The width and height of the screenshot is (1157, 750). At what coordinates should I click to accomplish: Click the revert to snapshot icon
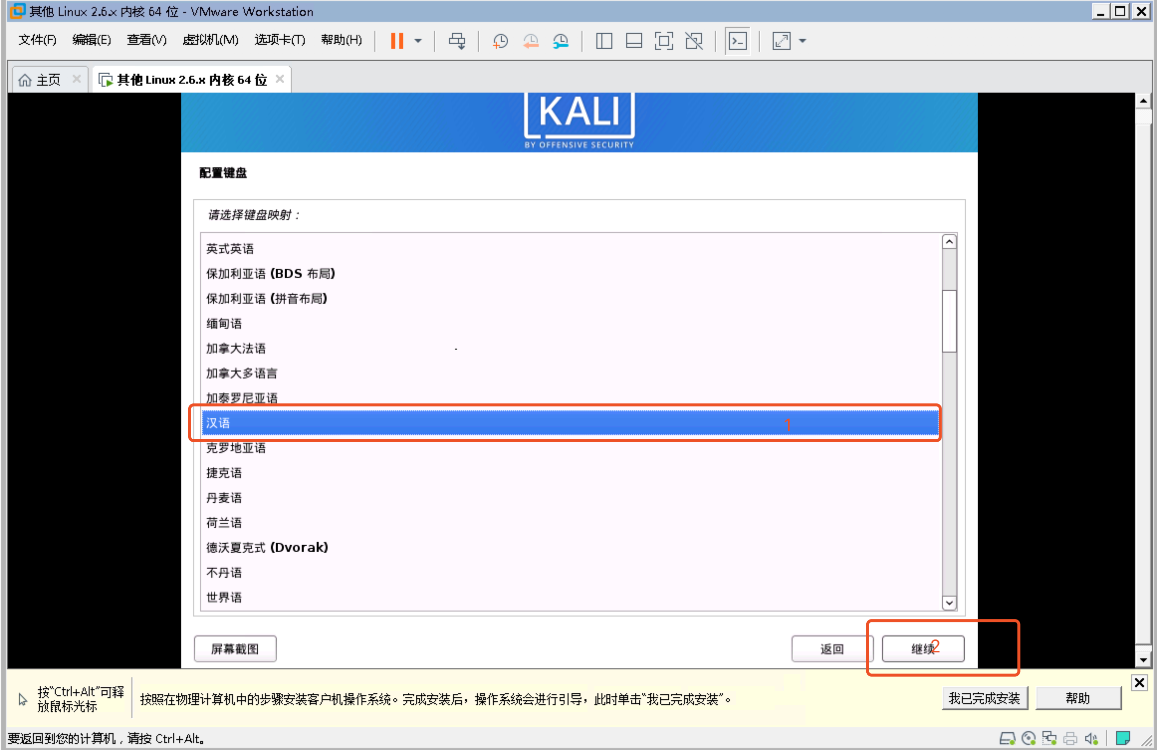531,41
